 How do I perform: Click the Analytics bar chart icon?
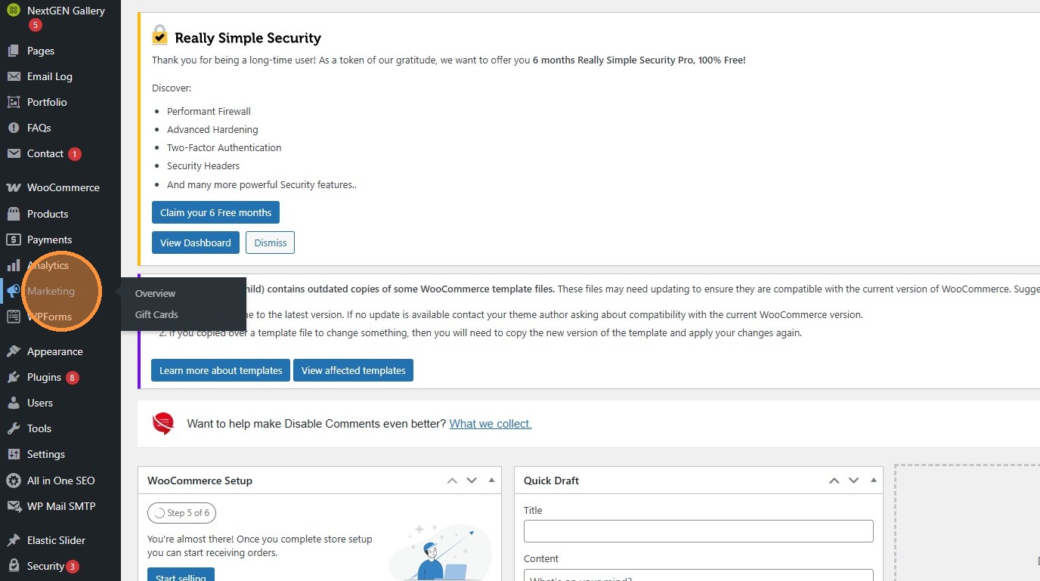pos(13,265)
